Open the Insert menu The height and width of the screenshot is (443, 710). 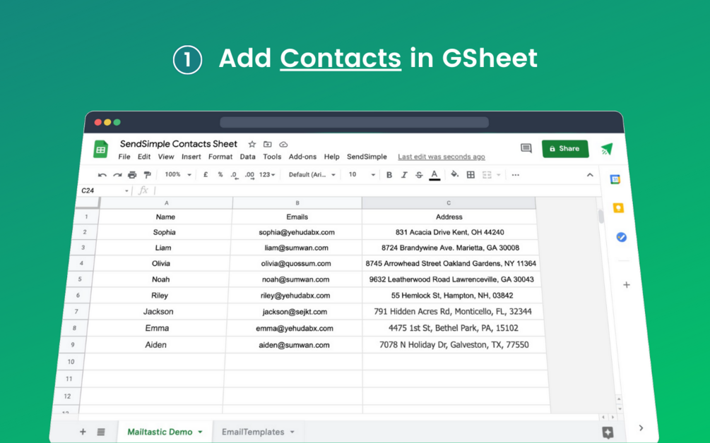click(x=191, y=157)
